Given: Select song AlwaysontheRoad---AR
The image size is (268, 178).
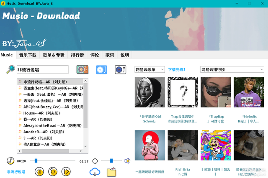Looking at the screenshot, I should [x=50, y=126].
